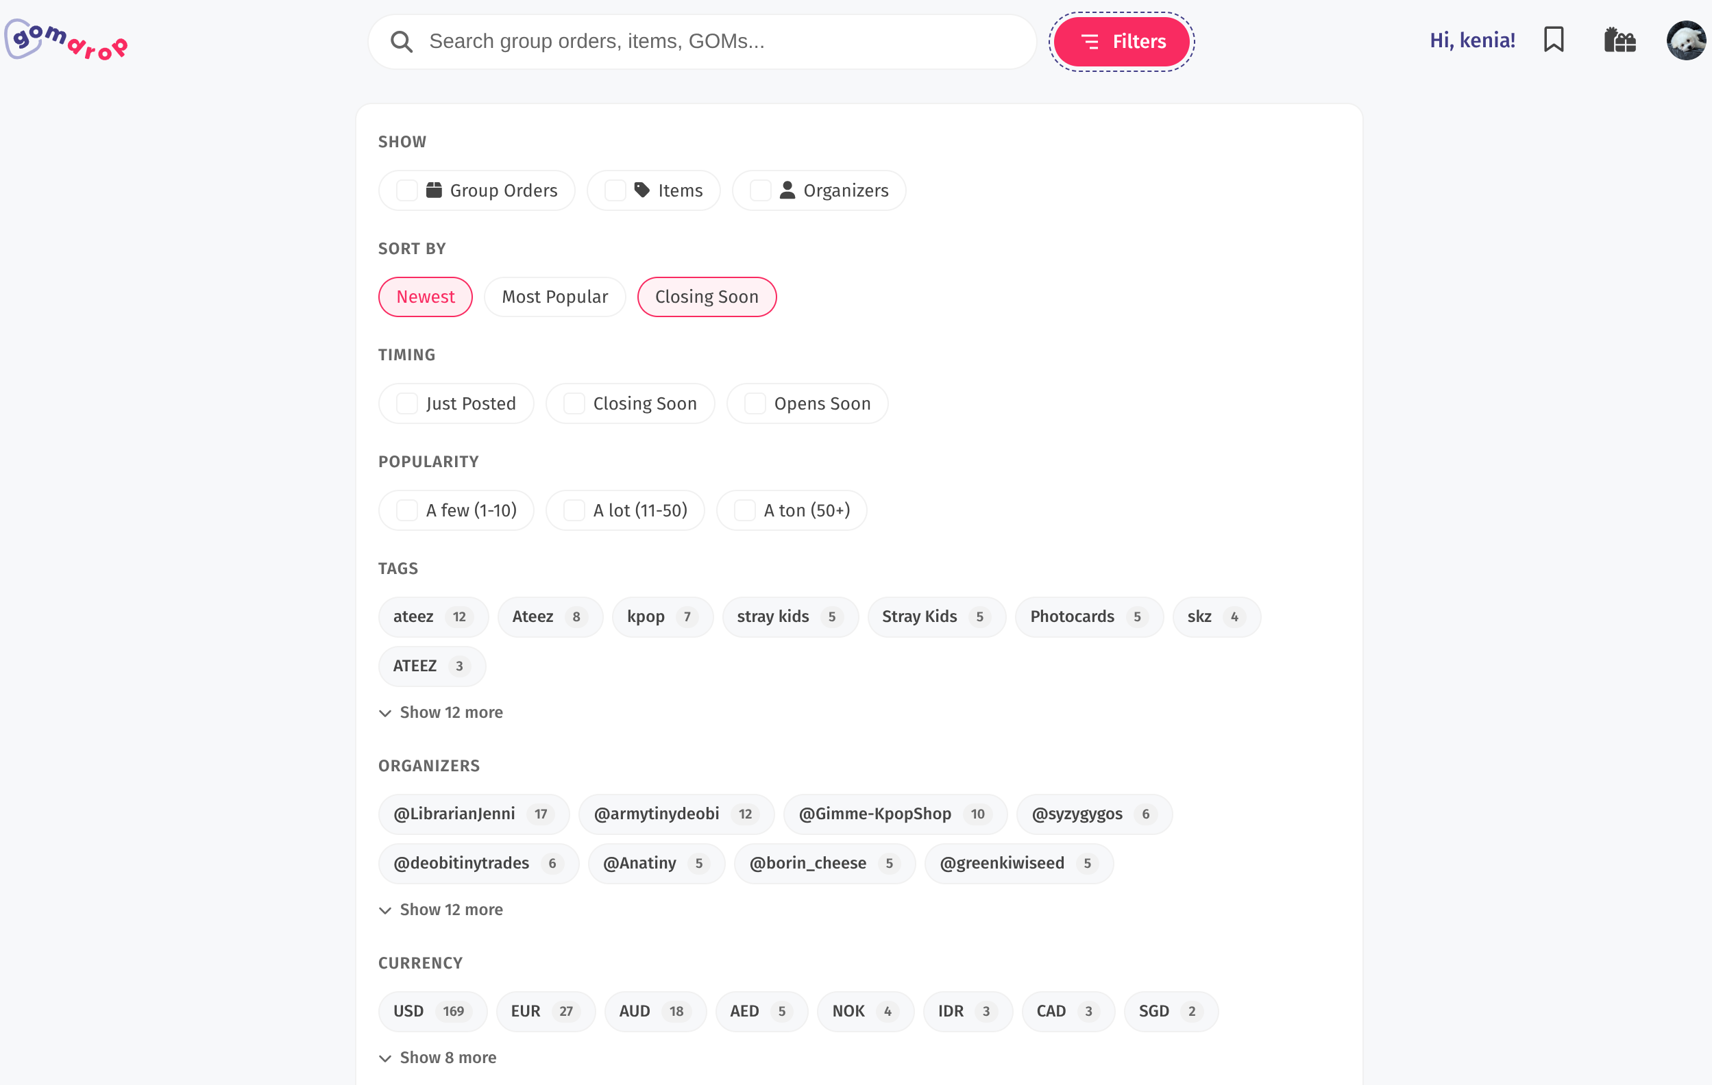Select the Photocards tag

pos(1088,616)
